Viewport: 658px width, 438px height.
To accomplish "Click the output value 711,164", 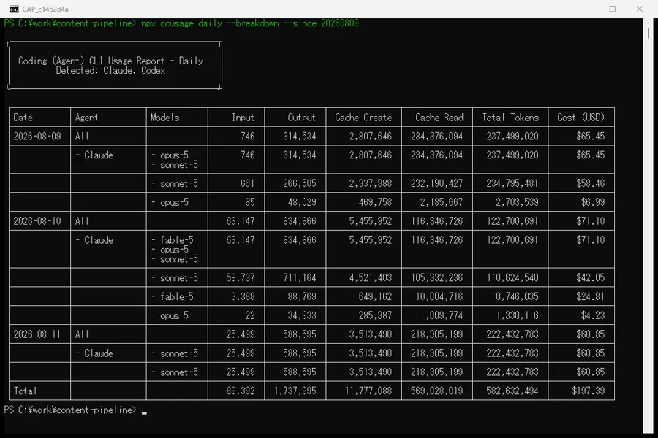I will click(x=300, y=278).
